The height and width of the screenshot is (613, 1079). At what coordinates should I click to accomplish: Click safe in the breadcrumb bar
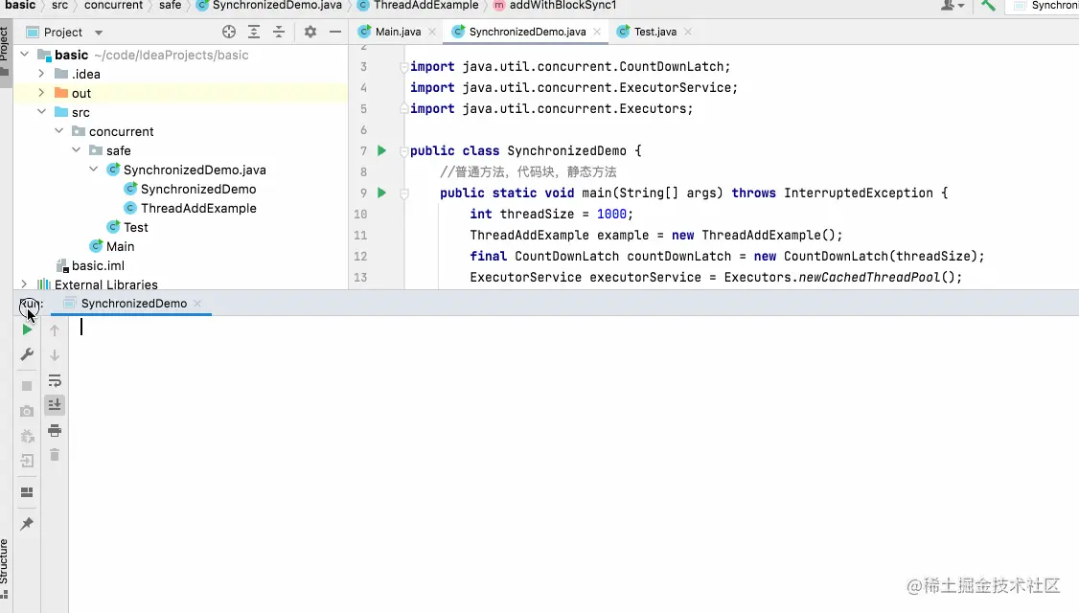(x=170, y=6)
